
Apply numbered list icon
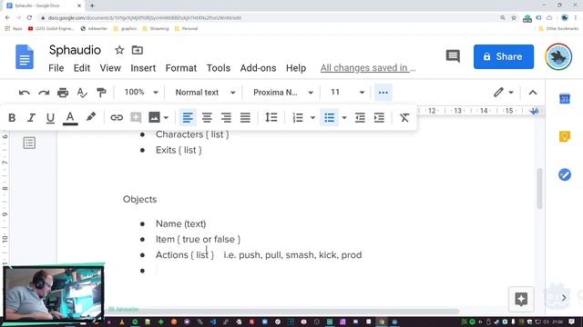point(298,118)
